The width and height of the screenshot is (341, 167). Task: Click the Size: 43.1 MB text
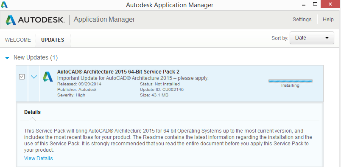[154, 95]
